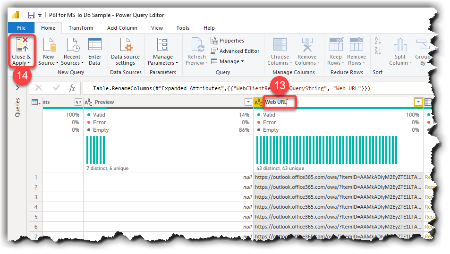Click expand icon on the nts column
This screenshot has height=254, width=450.
pyautogui.click(x=78, y=102)
